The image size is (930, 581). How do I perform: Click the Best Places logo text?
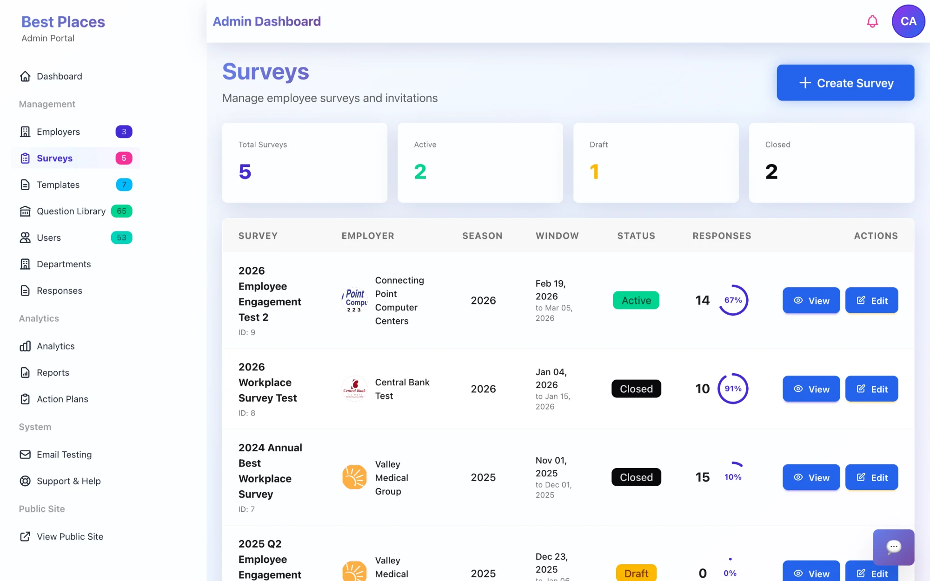[x=63, y=22]
